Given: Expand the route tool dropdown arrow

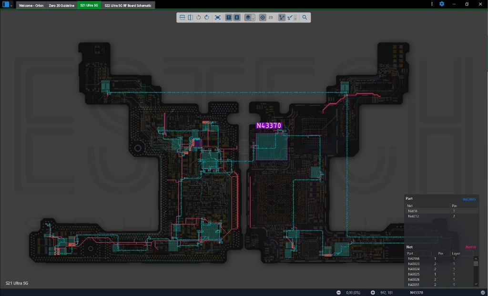Looking at the screenshot, I should (x=295, y=19).
